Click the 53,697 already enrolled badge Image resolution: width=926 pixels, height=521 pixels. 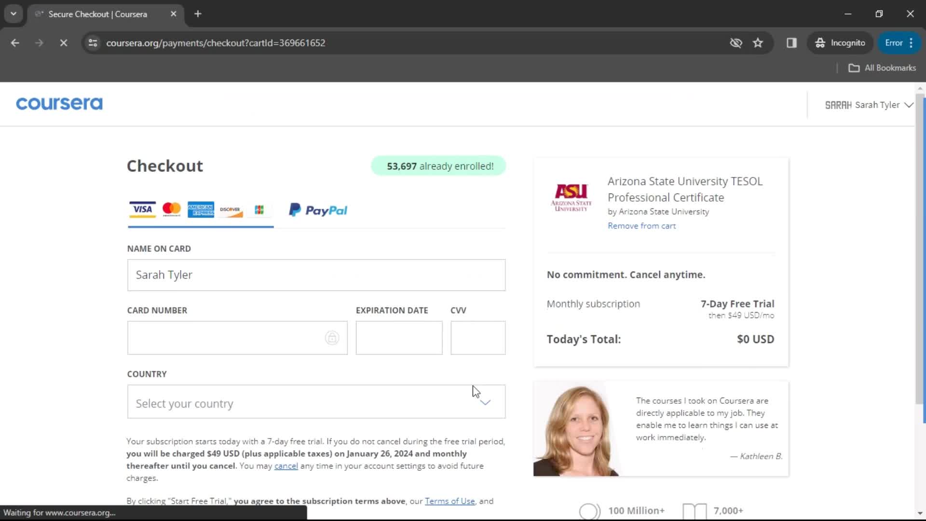point(438,166)
